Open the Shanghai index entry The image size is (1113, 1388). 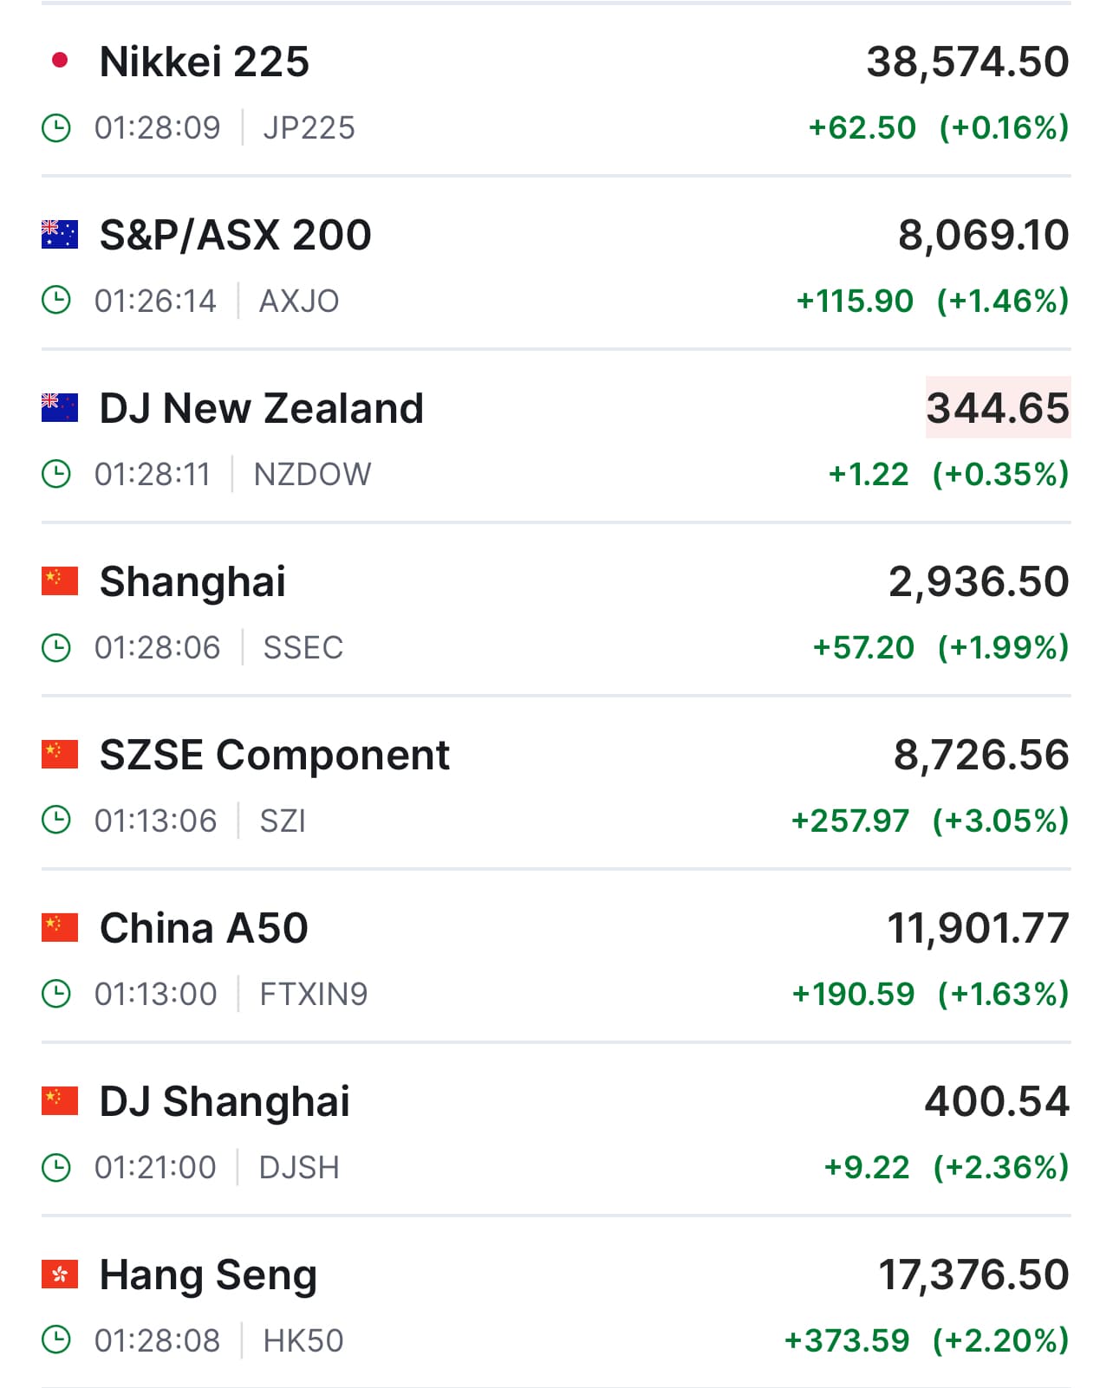coord(192,582)
